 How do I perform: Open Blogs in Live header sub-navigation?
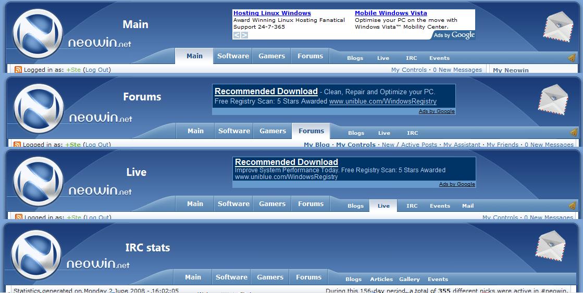pyautogui.click(x=355, y=206)
